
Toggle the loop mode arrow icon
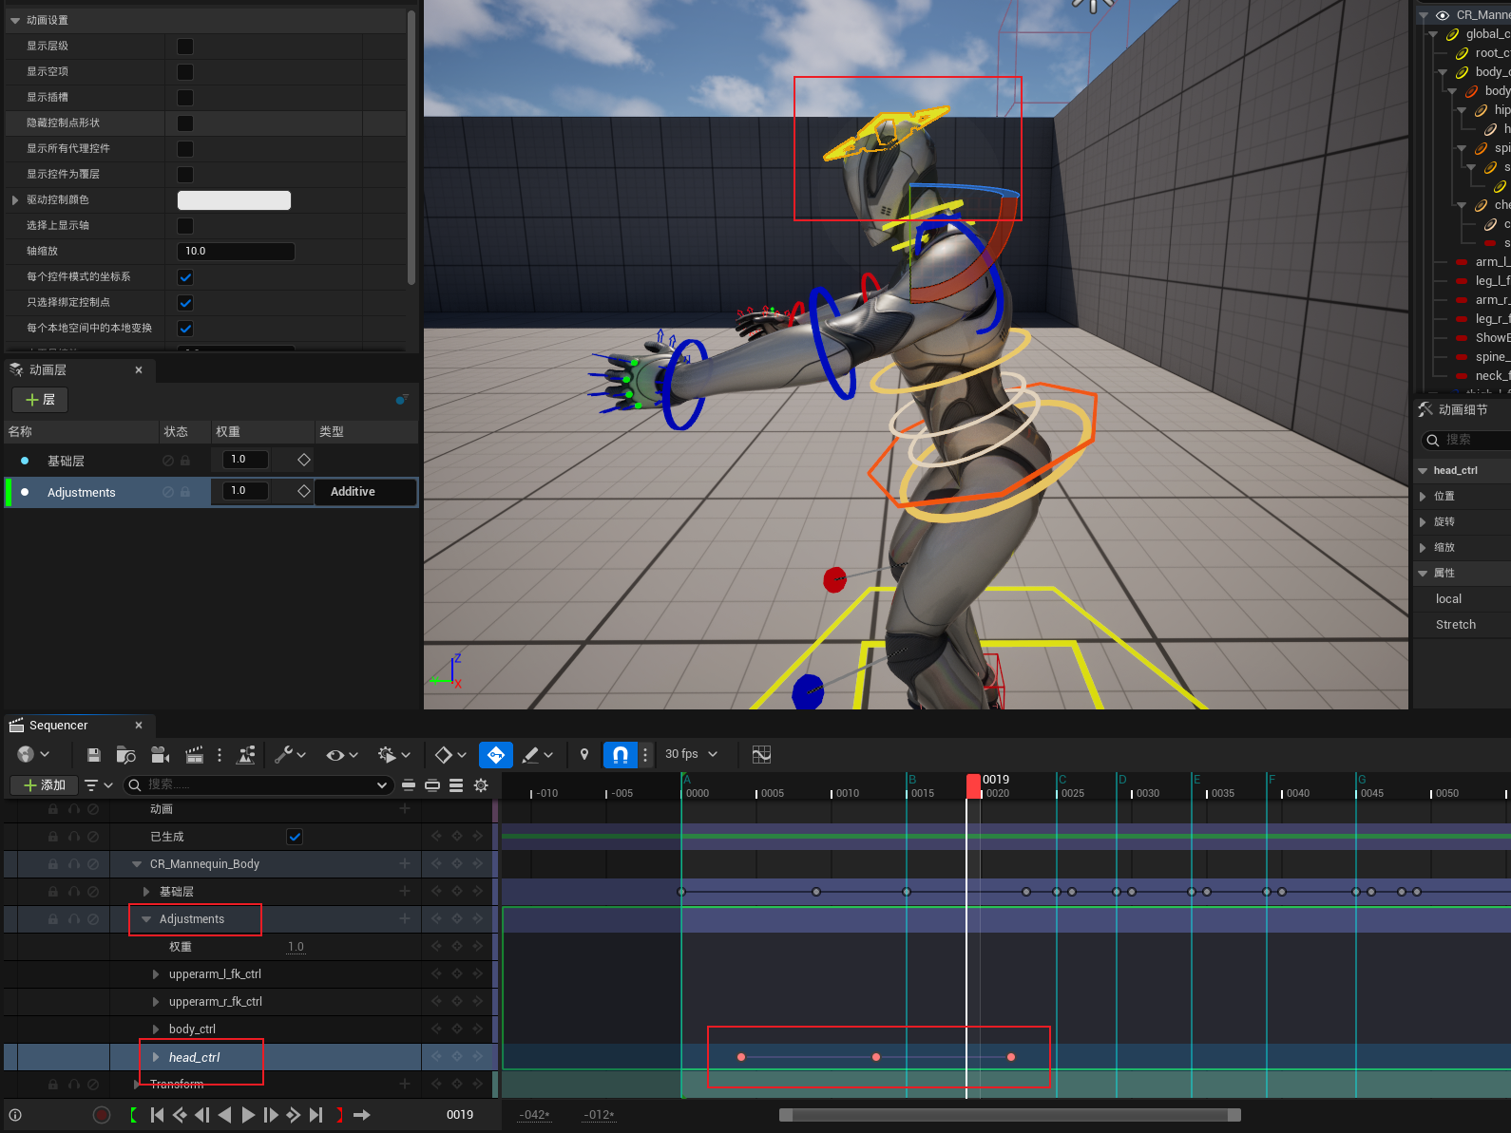(x=362, y=1115)
